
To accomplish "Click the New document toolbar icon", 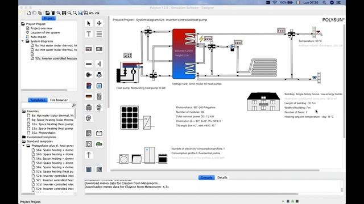I will 29,13.
